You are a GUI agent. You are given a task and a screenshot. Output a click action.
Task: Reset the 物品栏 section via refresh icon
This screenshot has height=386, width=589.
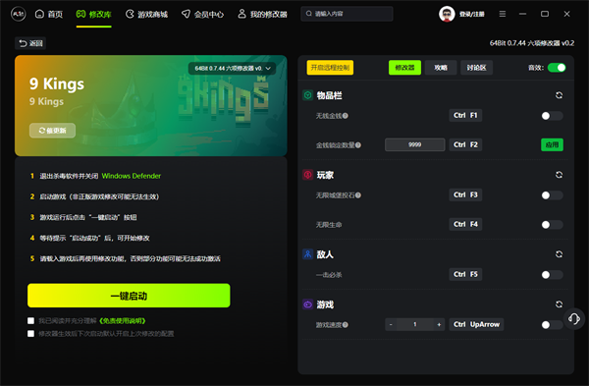559,95
